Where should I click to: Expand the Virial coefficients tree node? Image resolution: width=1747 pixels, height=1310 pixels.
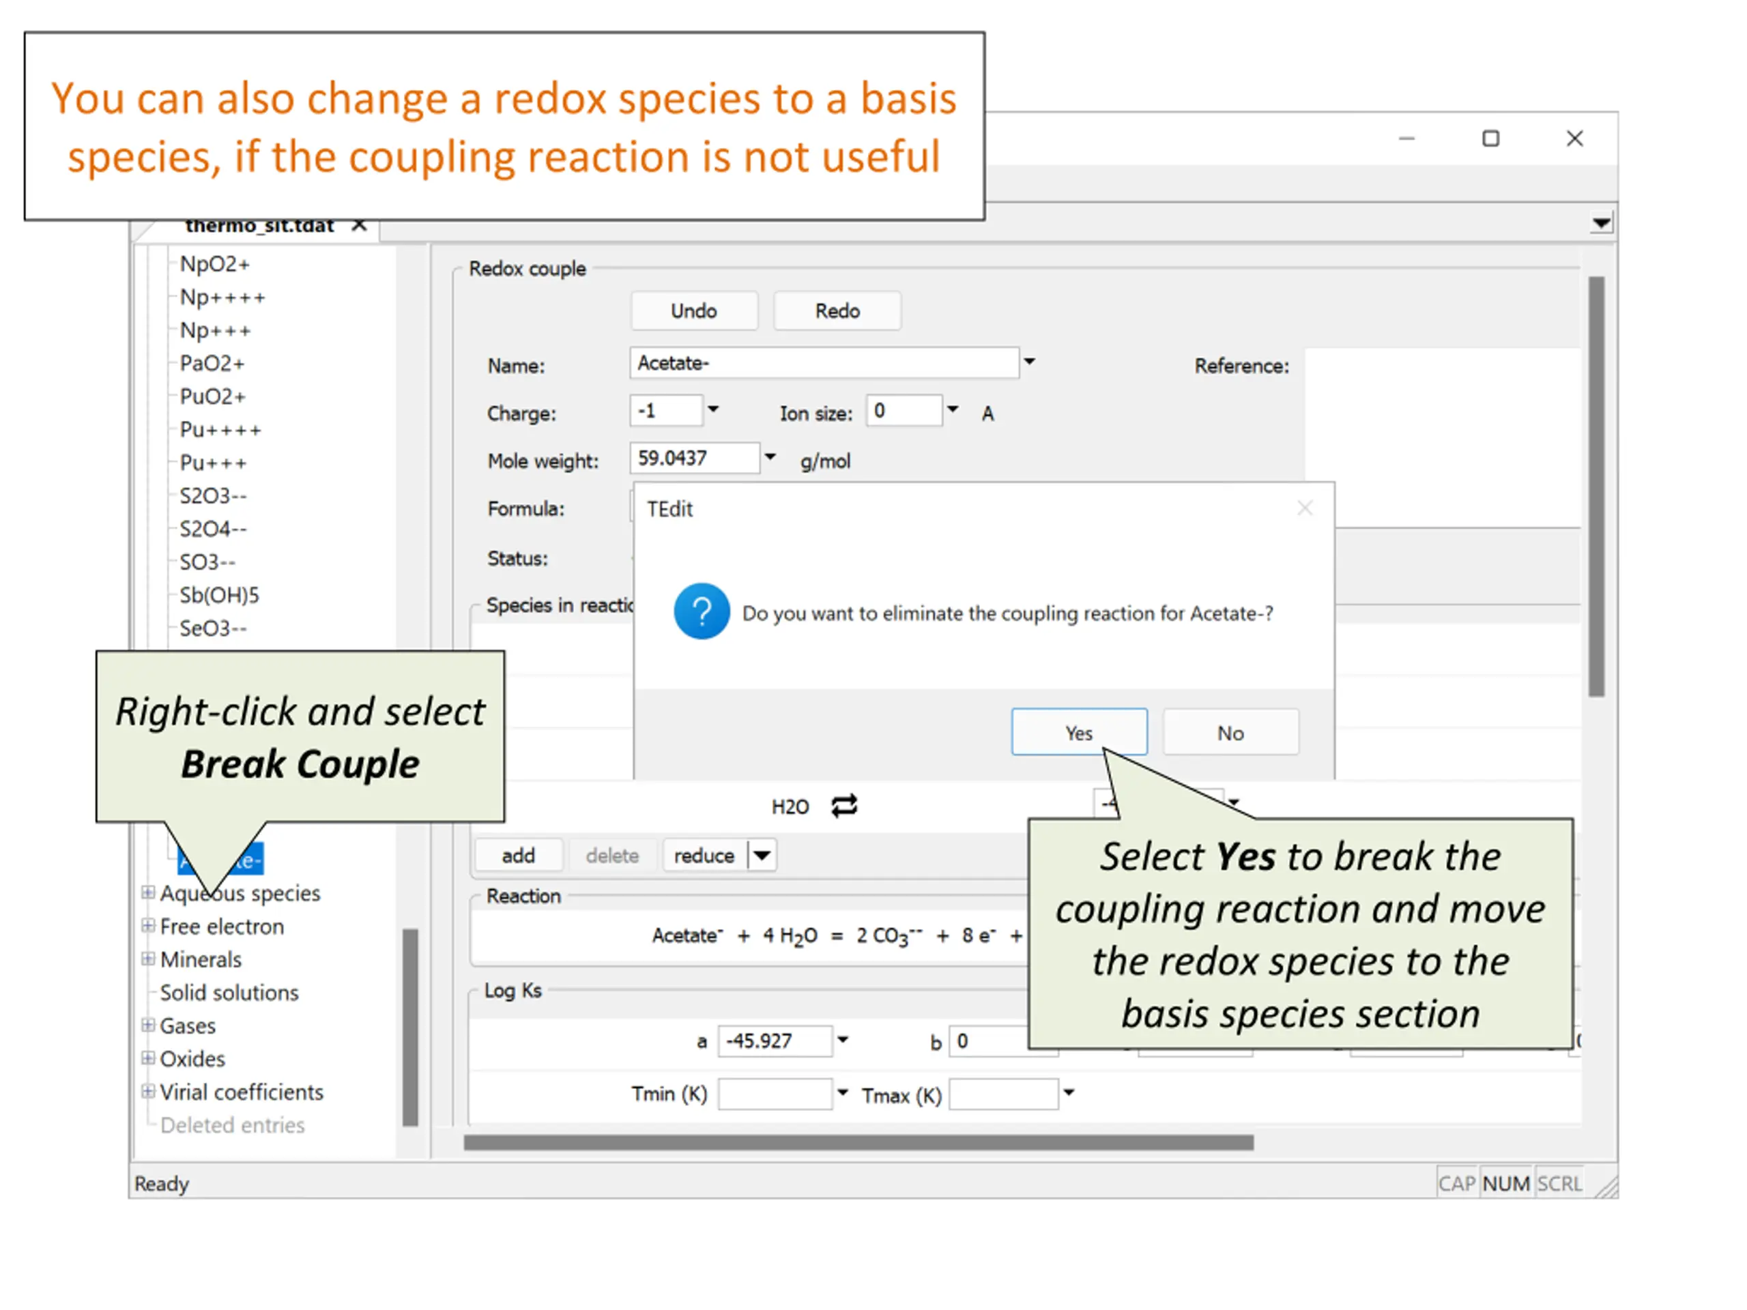point(147,1091)
